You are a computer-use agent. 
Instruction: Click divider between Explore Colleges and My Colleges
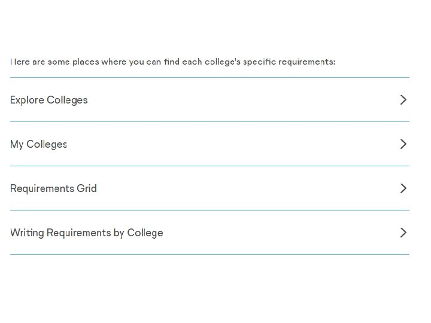210,121
